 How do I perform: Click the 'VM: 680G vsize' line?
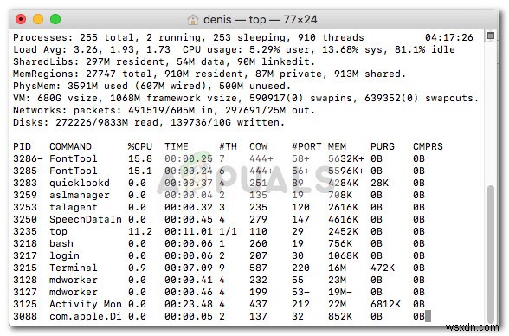(x=246, y=98)
